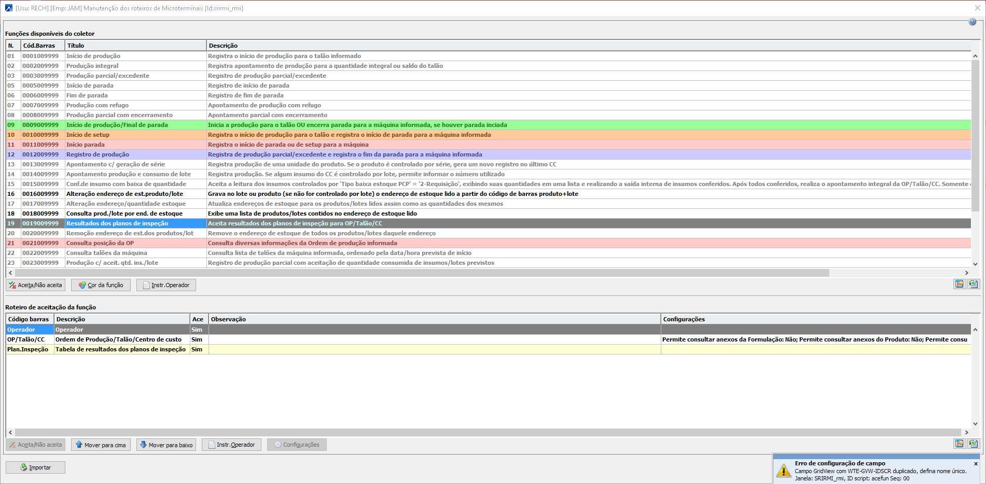Click the down arrow of the roteiro grid scrollbar

tap(975, 423)
